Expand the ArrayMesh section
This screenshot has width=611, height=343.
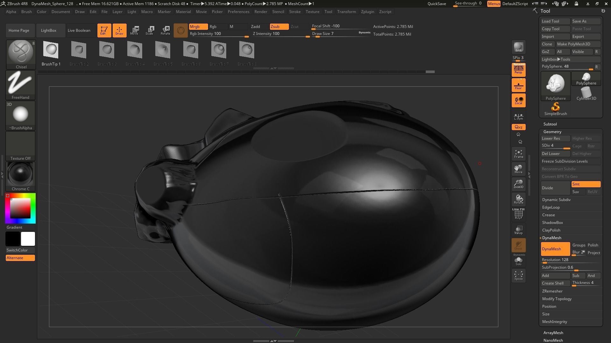point(553,333)
